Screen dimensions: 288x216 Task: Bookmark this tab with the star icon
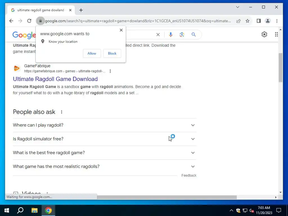click(247, 21)
